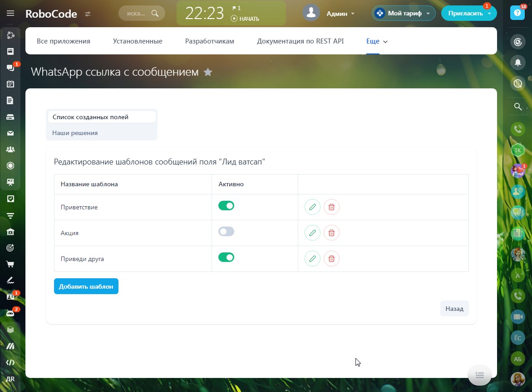Open the documents page icon in sidebar
Screen dimensions: 532x392
click(10, 100)
